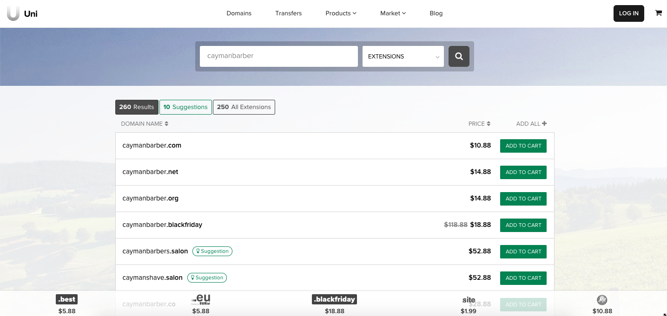This screenshot has height=316, width=667.
Task: Click the caymanshave.salon domain name
Action: coord(152,277)
